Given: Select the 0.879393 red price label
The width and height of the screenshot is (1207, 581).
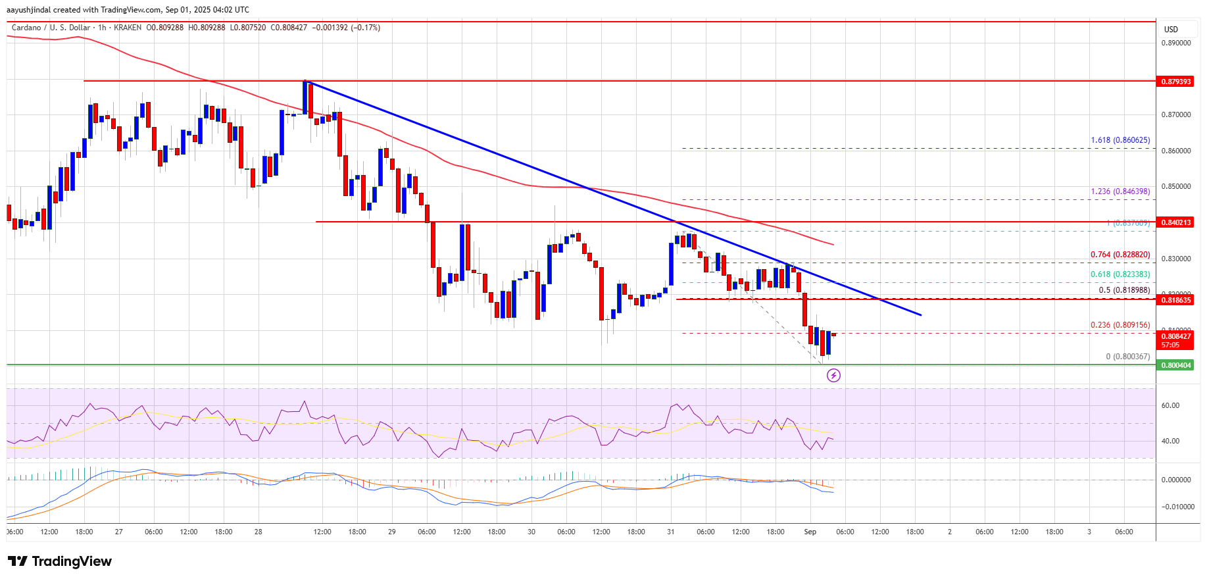Looking at the screenshot, I should [x=1175, y=82].
